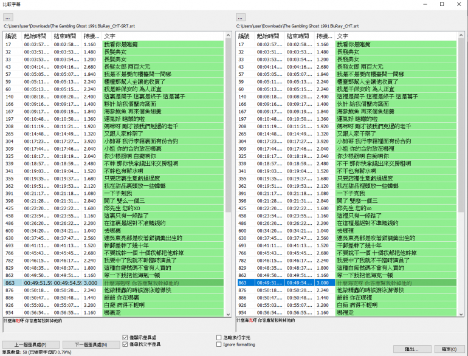Click left difference preview text box
The width and height of the screenshot is (468, 356).
tap(117, 324)
